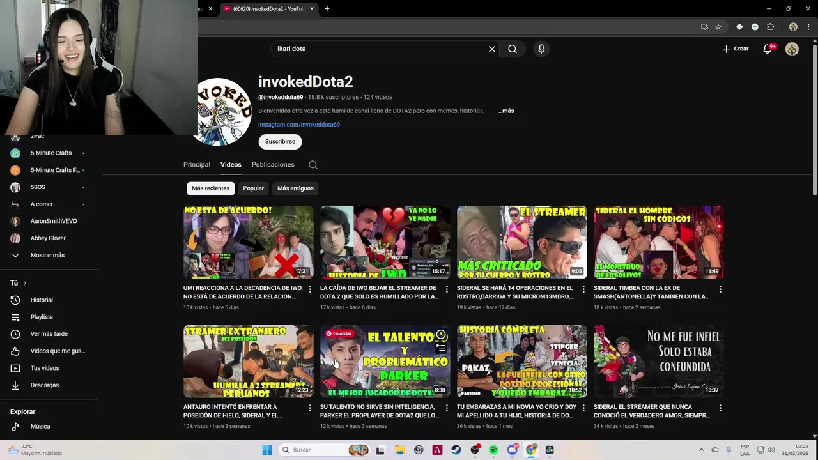Click the invokedDota2 channel avatar

(x=223, y=112)
